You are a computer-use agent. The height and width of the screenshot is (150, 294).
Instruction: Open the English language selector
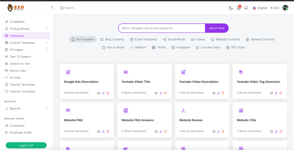coord(260,8)
